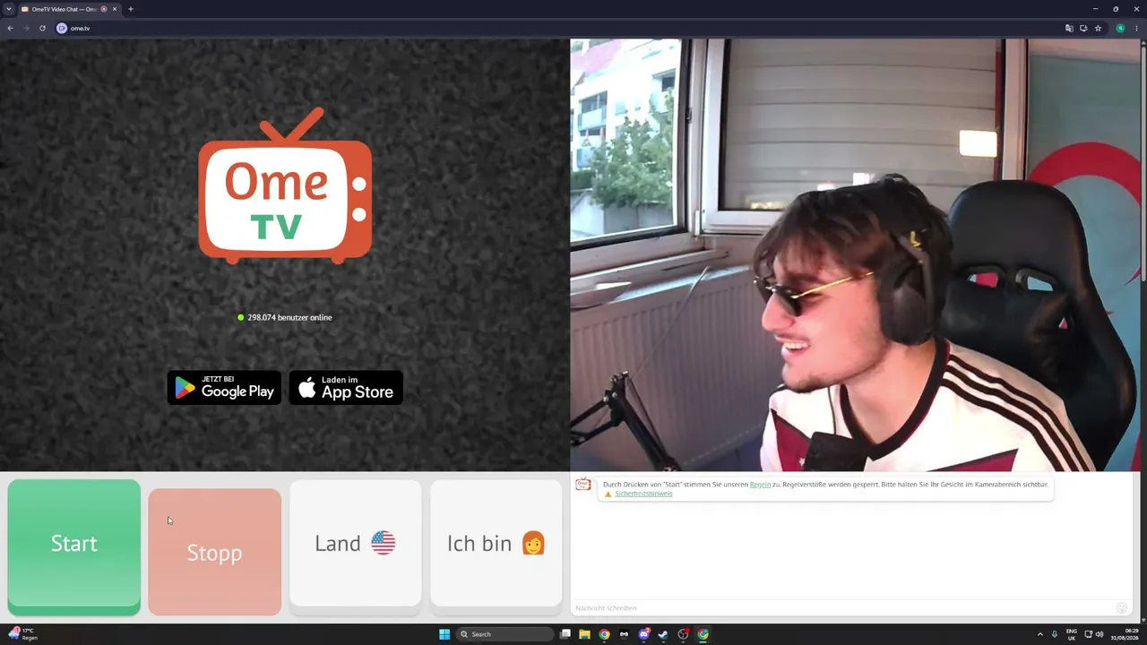
Task: Open the Google Play store badge
Action: [x=224, y=388]
